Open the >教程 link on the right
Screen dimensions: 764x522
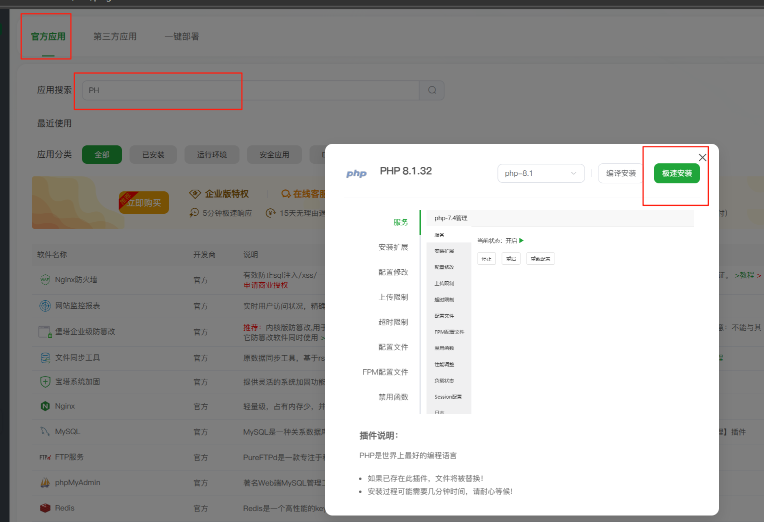(744, 275)
